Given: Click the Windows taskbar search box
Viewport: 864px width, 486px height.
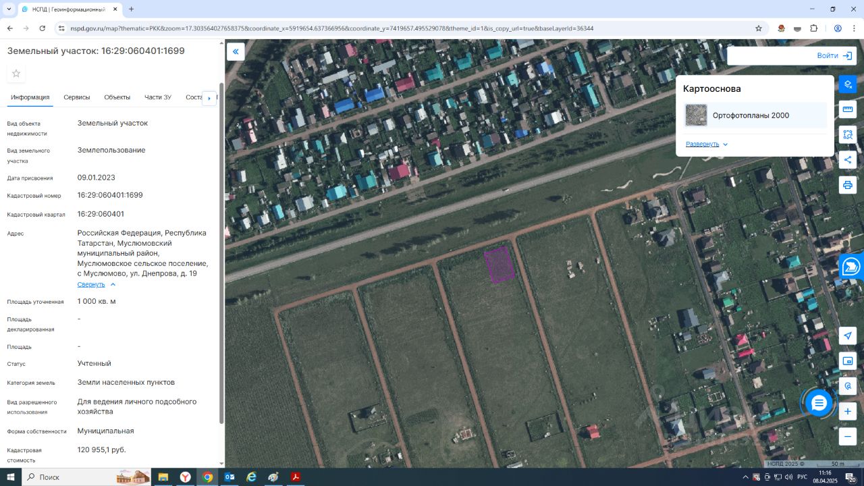Looking at the screenshot, I should click(86, 477).
